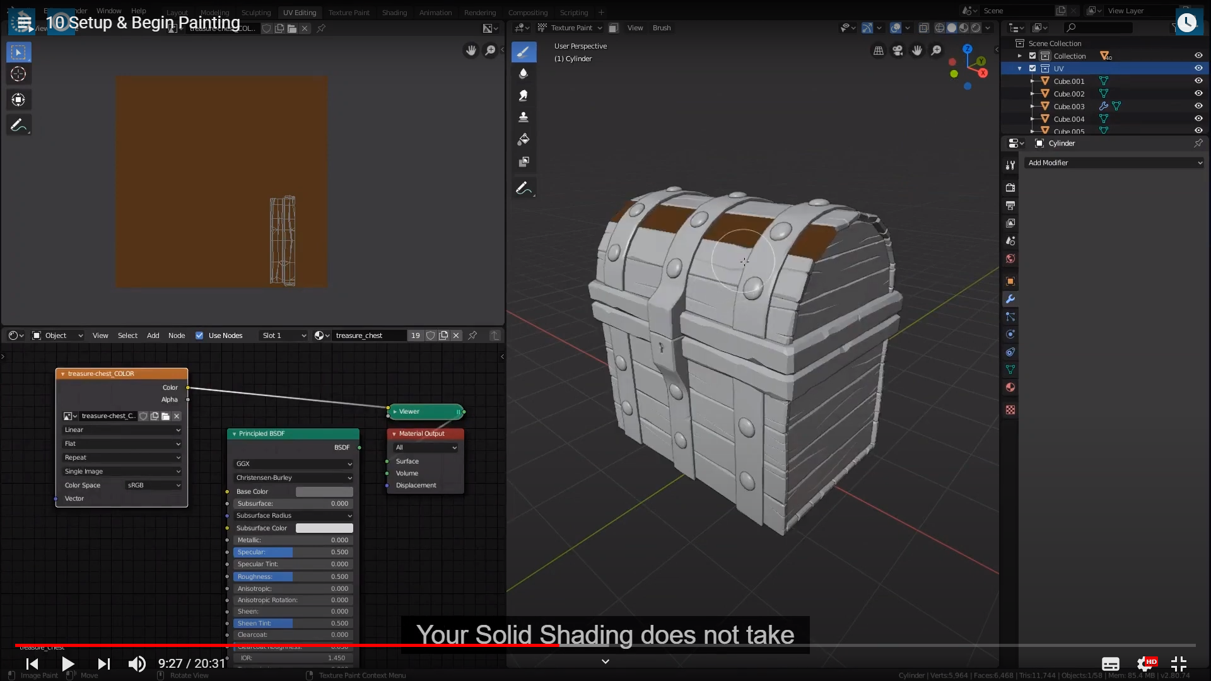
Task: Select the Fill bucket tool
Action: tap(524, 139)
